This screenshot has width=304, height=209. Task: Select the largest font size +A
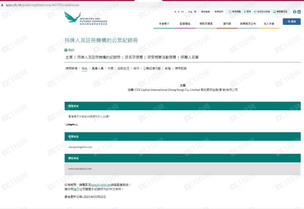tap(182, 12)
